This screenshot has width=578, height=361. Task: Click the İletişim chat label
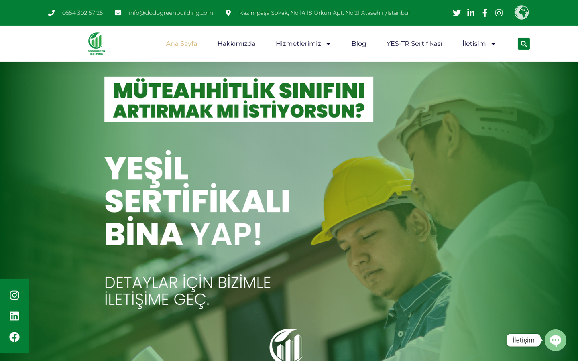click(523, 340)
